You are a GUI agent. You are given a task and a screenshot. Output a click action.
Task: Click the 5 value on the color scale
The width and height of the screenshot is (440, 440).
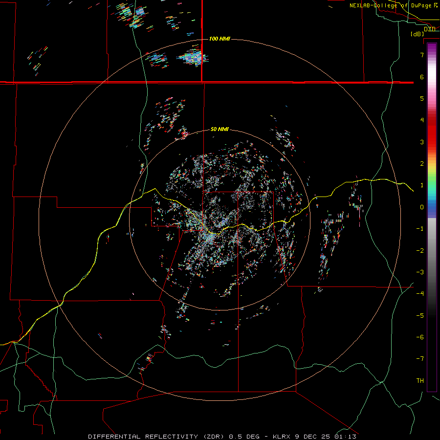click(x=422, y=98)
